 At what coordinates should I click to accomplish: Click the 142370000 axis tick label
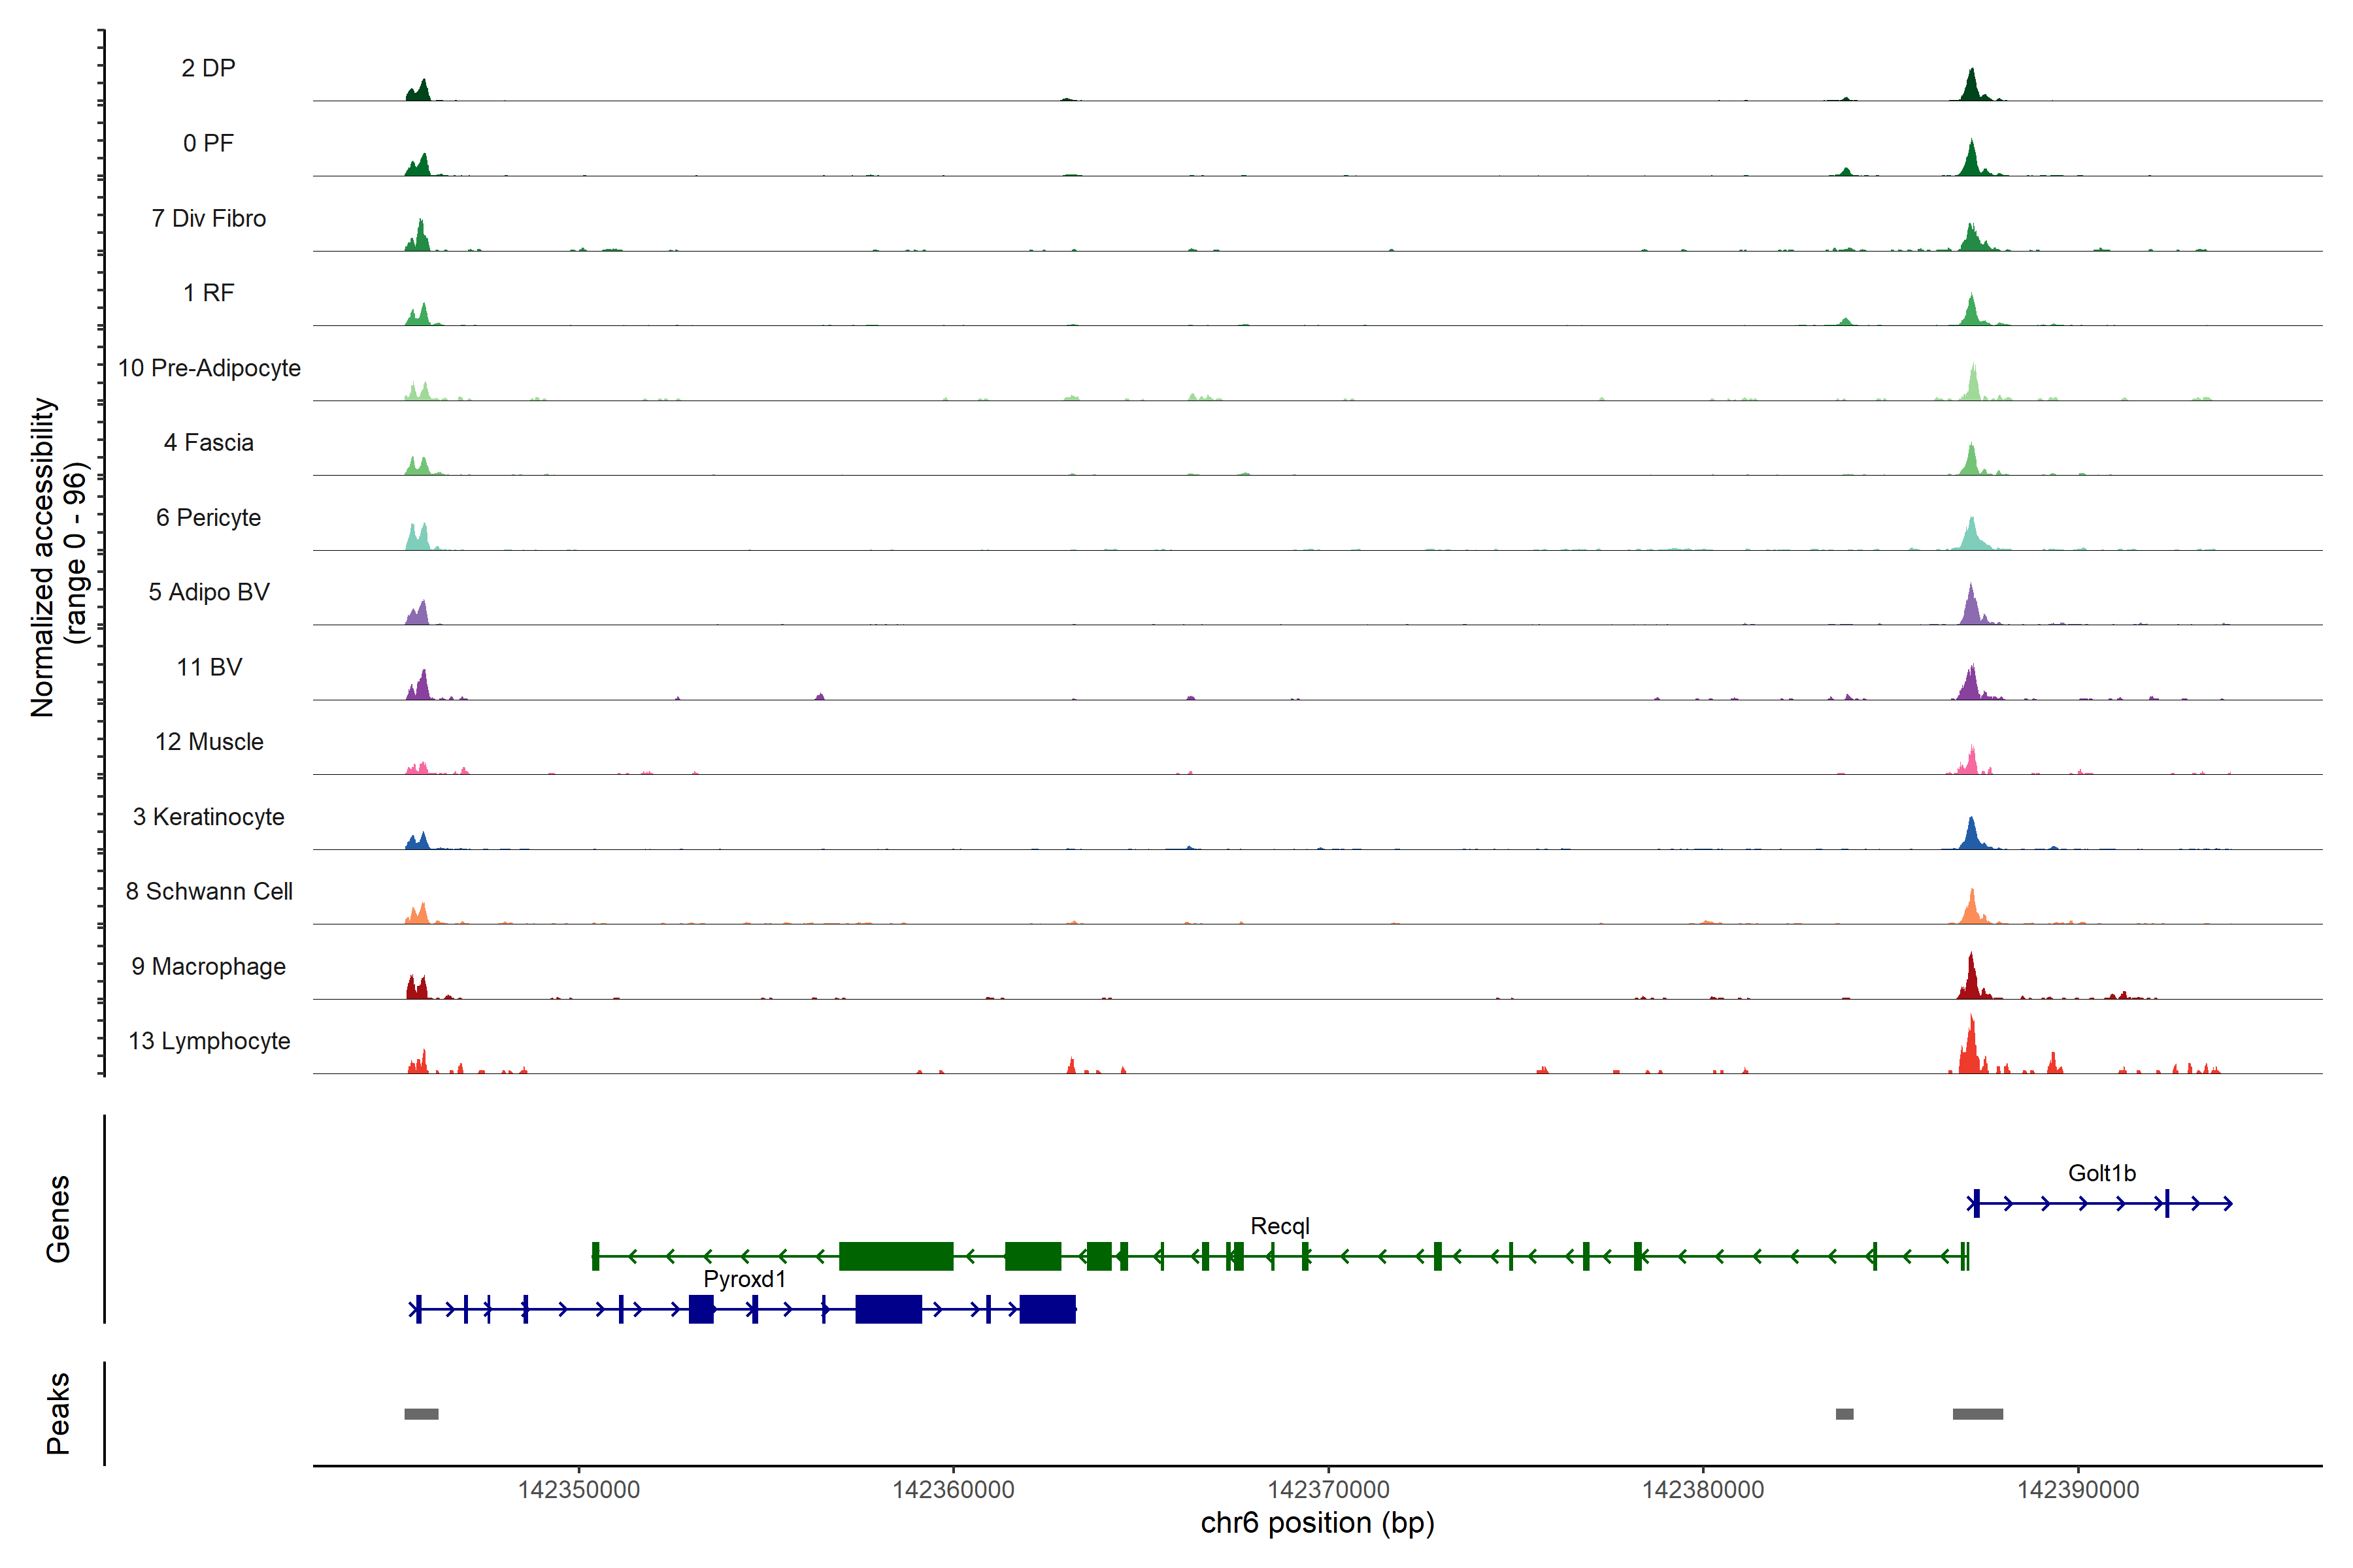[1327, 1489]
